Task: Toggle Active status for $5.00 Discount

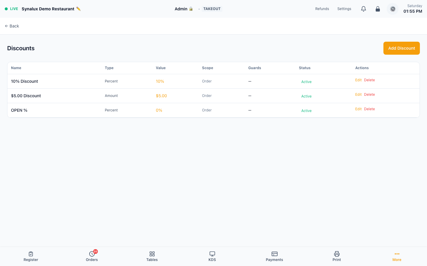Action: (x=306, y=96)
